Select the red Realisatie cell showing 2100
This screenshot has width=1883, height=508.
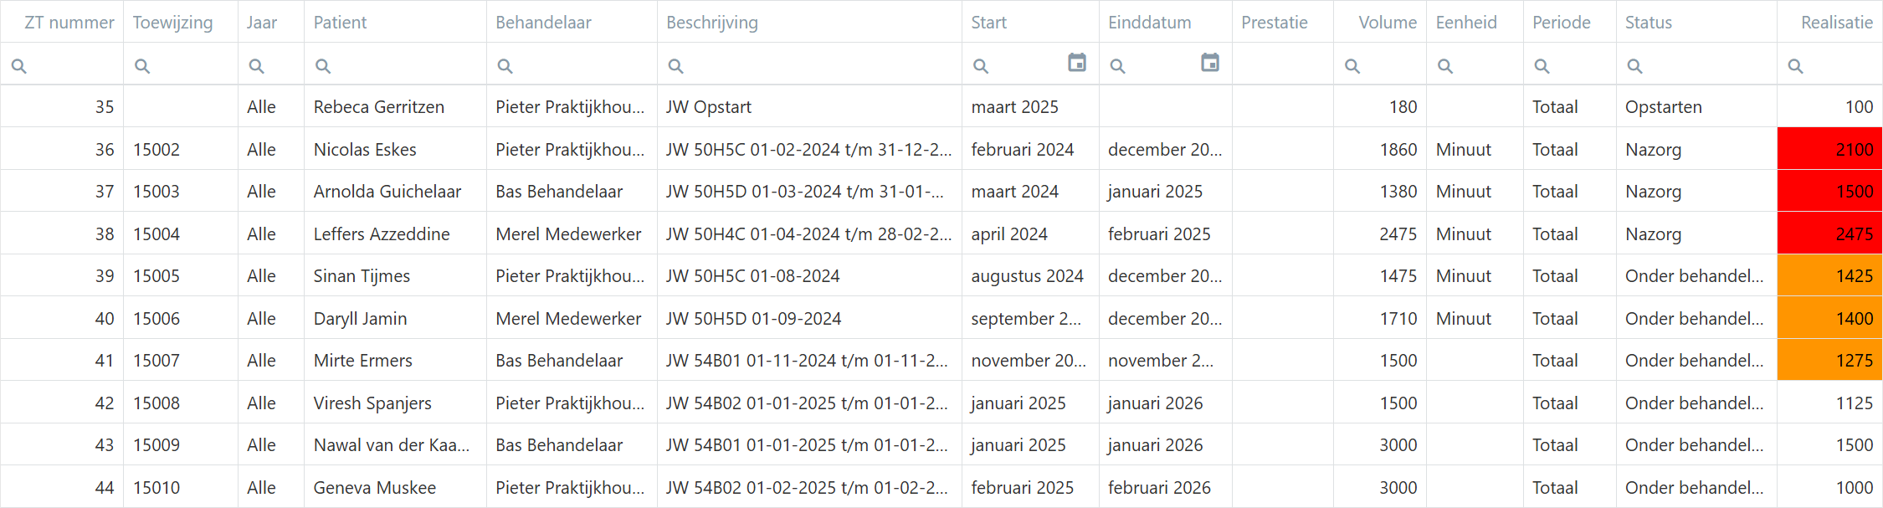pos(1829,149)
